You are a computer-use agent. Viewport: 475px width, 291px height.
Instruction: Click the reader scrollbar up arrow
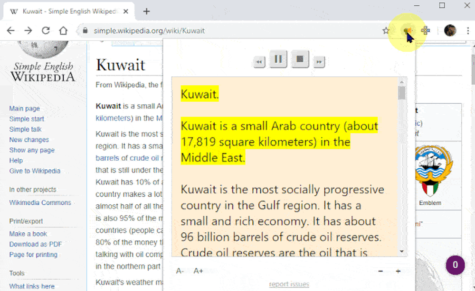tap(402, 82)
